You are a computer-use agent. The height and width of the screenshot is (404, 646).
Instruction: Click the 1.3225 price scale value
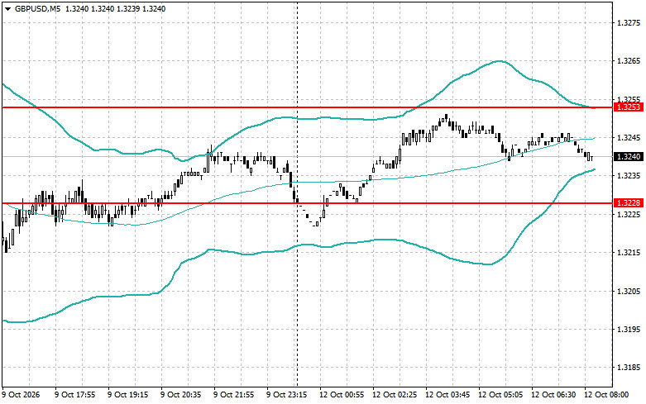point(629,214)
